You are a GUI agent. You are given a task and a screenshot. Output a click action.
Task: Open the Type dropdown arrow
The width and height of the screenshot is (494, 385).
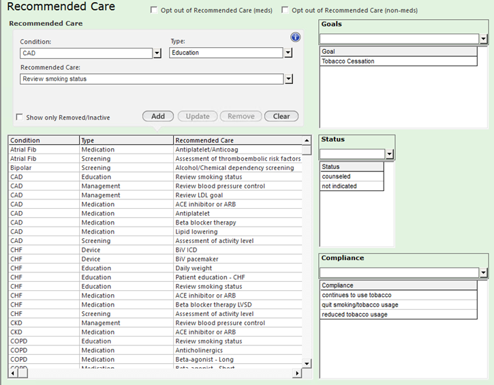click(x=288, y=53)
